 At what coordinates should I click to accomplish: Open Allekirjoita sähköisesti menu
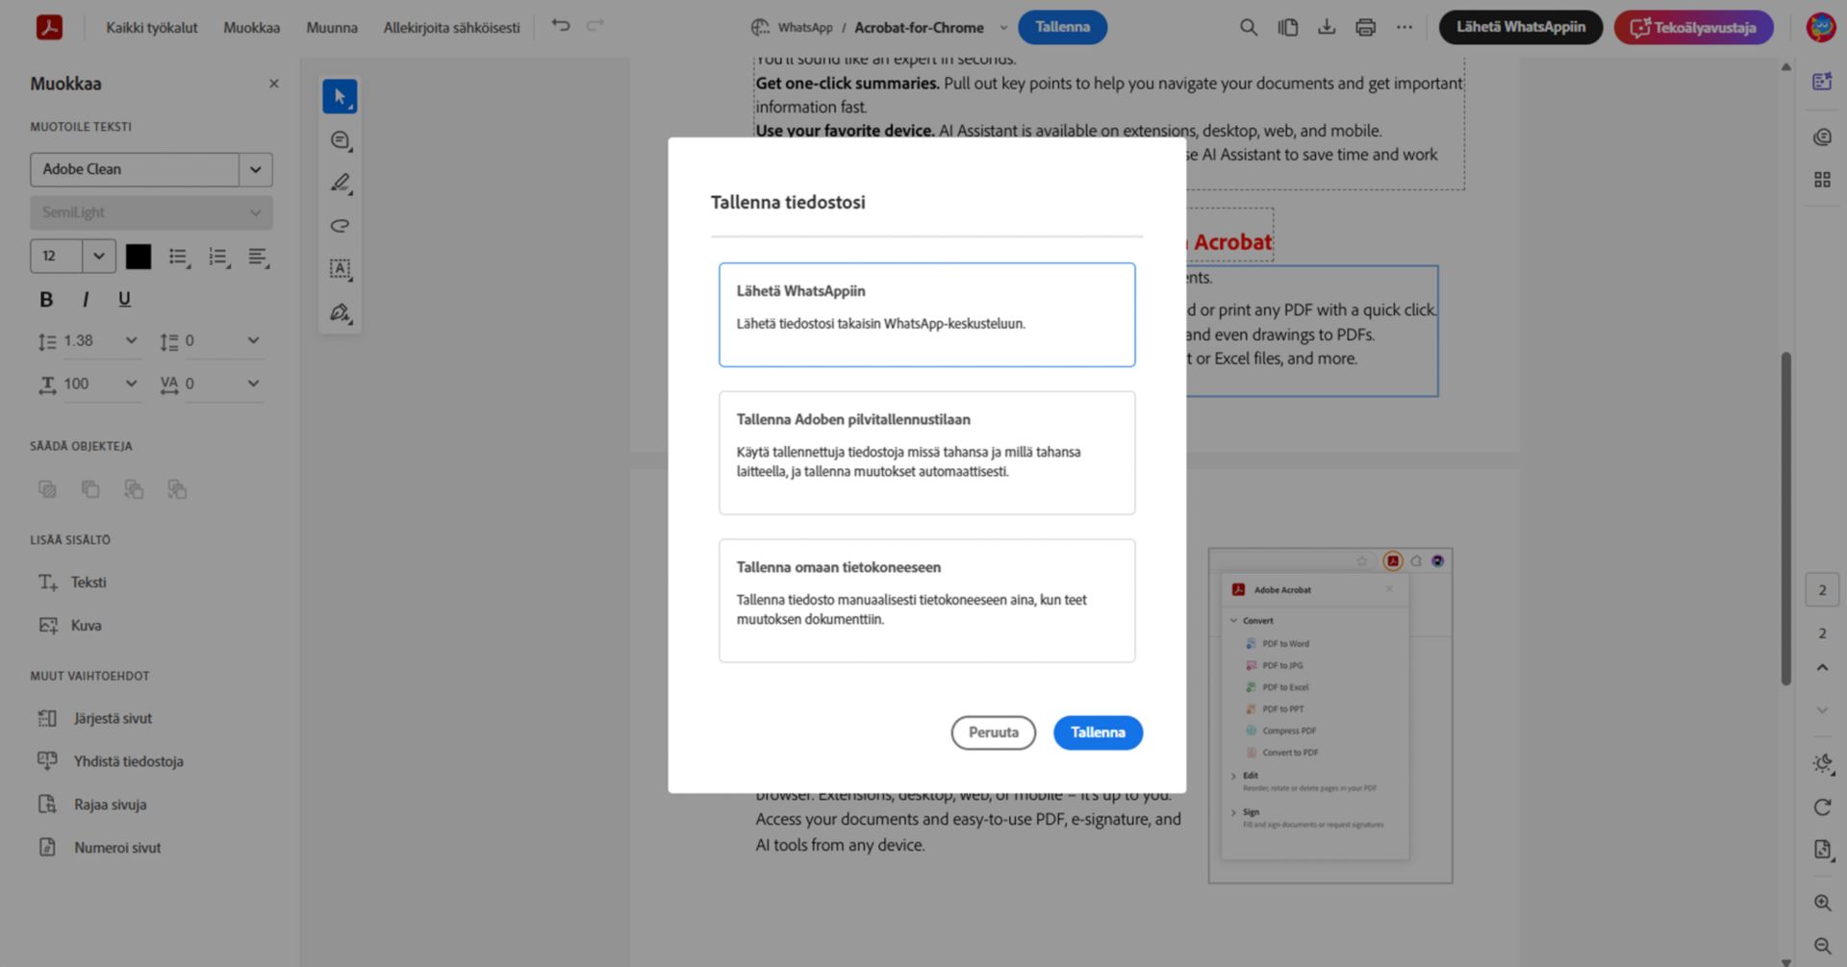pyautogui.click(x=451, y=28)
